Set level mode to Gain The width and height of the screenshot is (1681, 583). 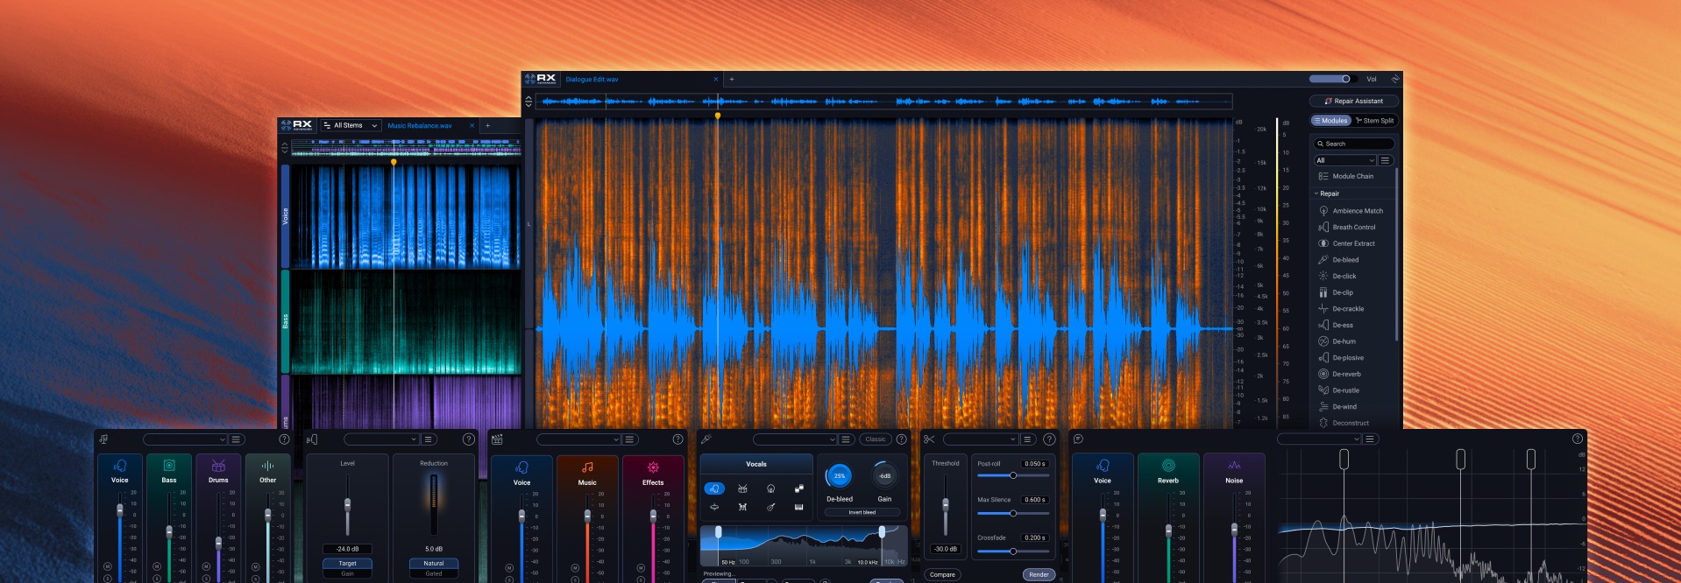[348, 574]
